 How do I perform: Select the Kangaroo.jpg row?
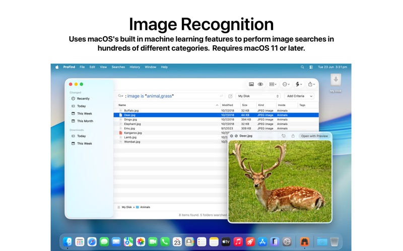click(171, 133)
